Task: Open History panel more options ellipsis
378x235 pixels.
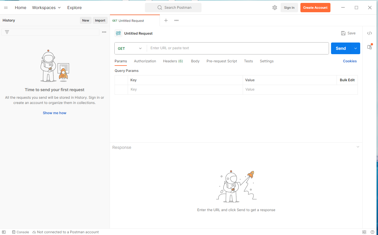Action: [x=104, y=32]
